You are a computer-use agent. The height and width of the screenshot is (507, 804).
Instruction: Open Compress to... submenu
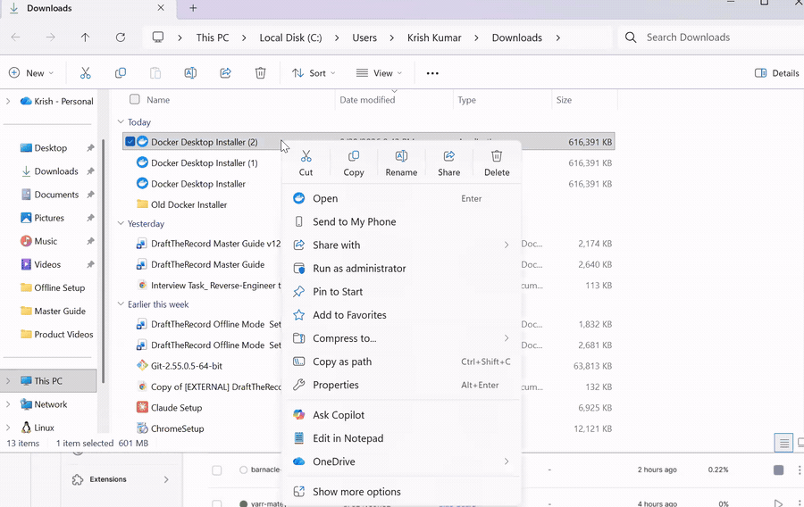click(402, 338)
